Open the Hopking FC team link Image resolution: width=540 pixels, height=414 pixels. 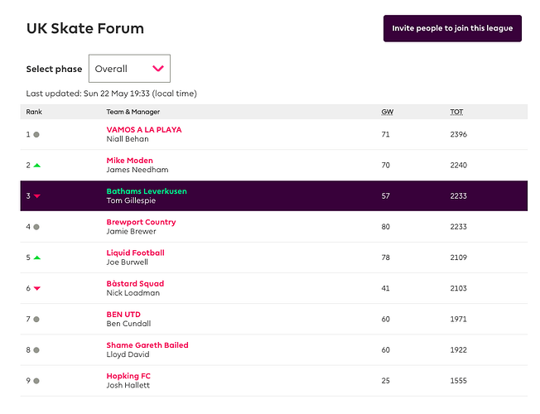click(128, 376)
